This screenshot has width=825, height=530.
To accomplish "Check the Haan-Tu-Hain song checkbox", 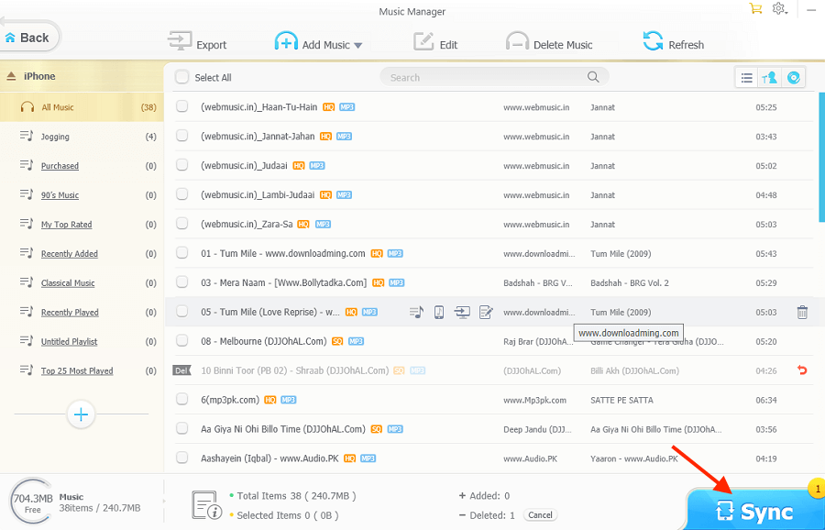I will [182, 106].
